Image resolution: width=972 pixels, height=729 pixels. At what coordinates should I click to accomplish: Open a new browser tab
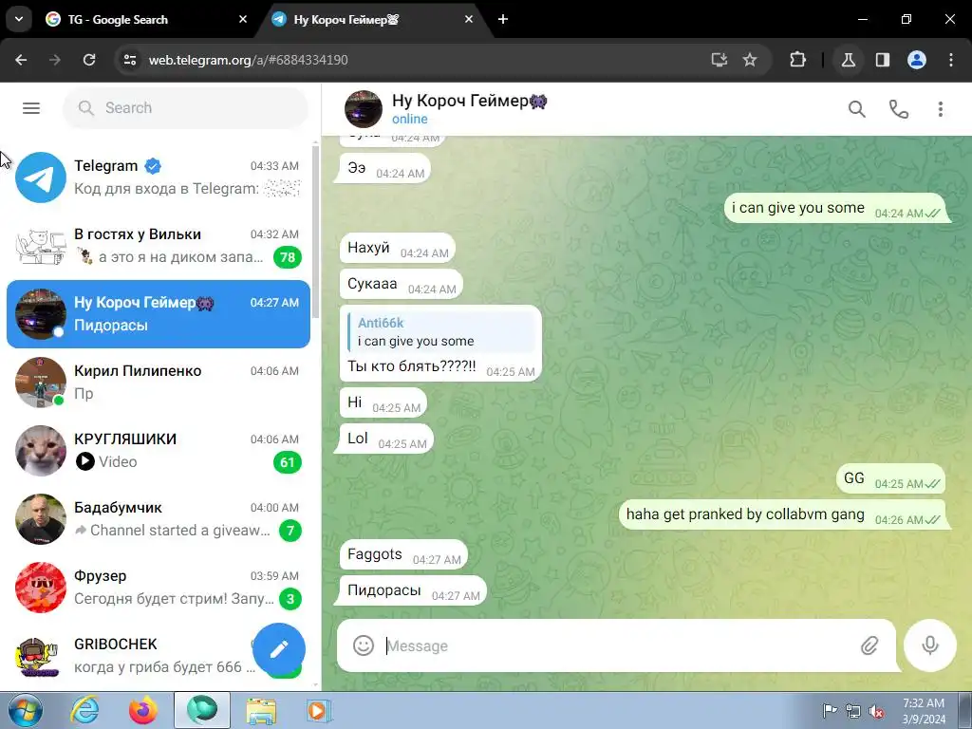(503, 19)
